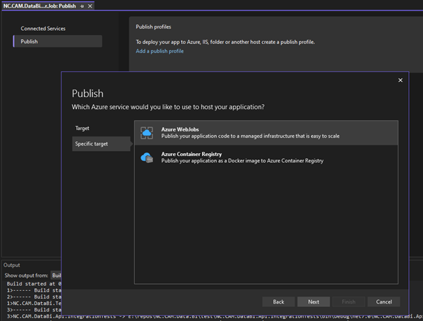Close the Publish document tab
The width and height of the screenshot is (423, 321).
click(90, 6)
